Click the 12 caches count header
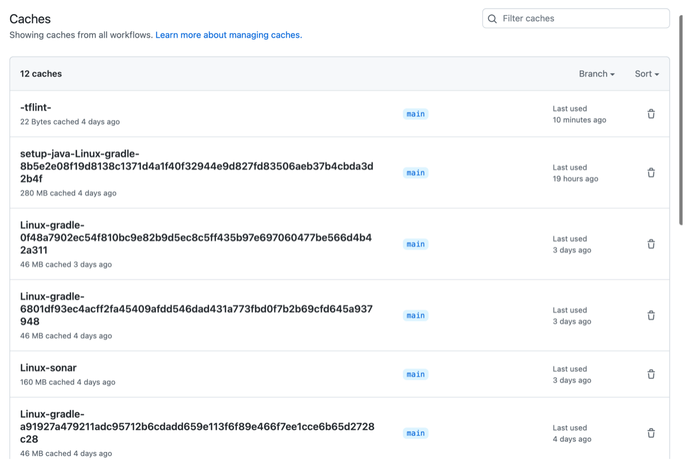The height and width of the screenshot is (461, 685). (x=41, y=74)
